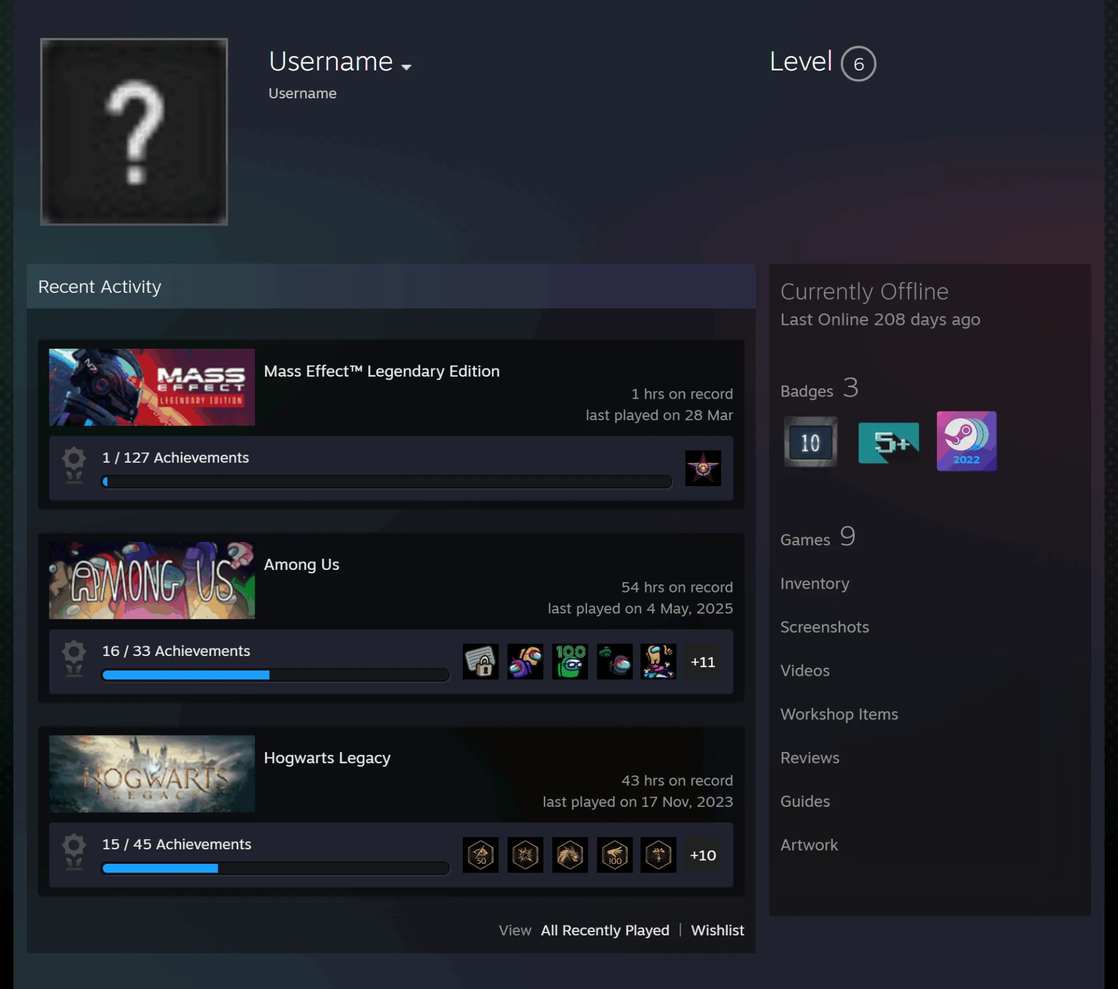The width and height of the screenshot is (1118, 989).
Task: Click the Hogwarts Legacy achievements progress bar
Action: pyautogui.click(x=275, y=869)
